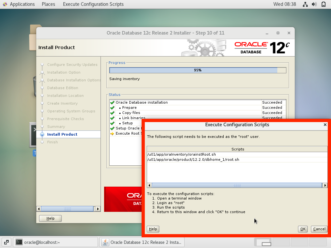Select the first workspace in switcher
331x248 pixels.
pyautogui.click(x=263, y=242)
